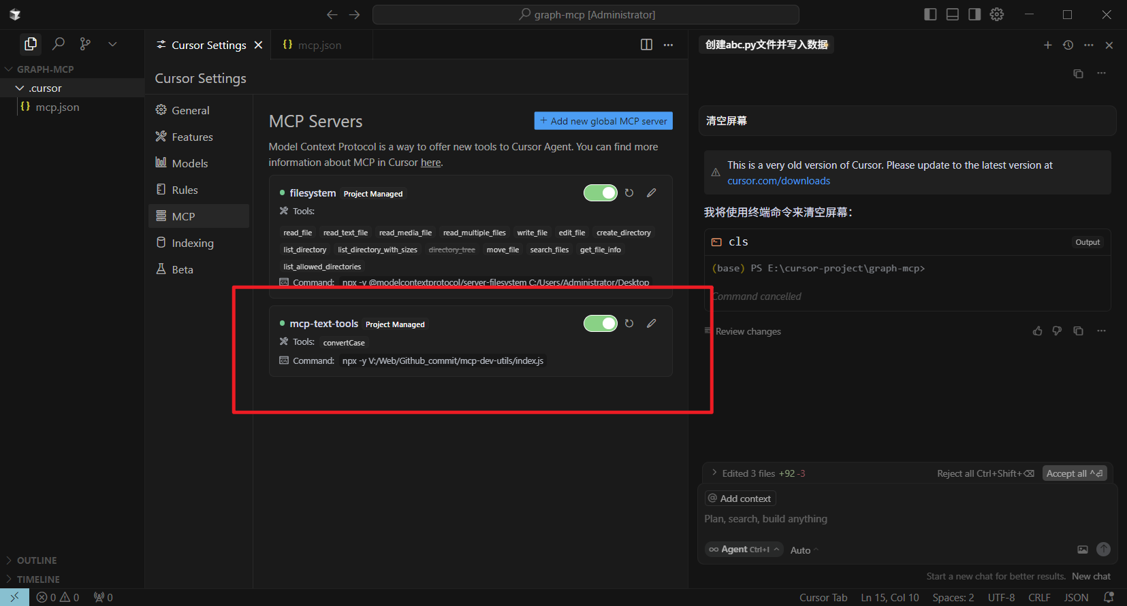Screen dimensions: 1127x606
Task: Open General settings section
Action: coord(199,110)
